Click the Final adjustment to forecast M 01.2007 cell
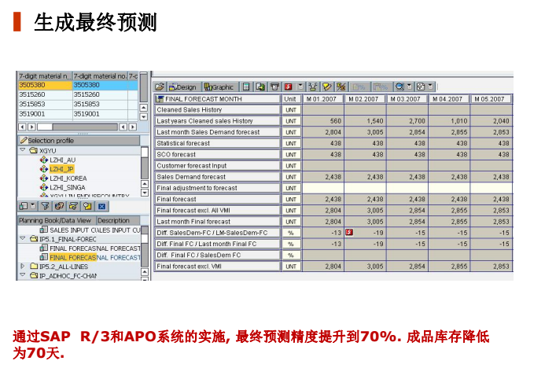 [323, 188]
